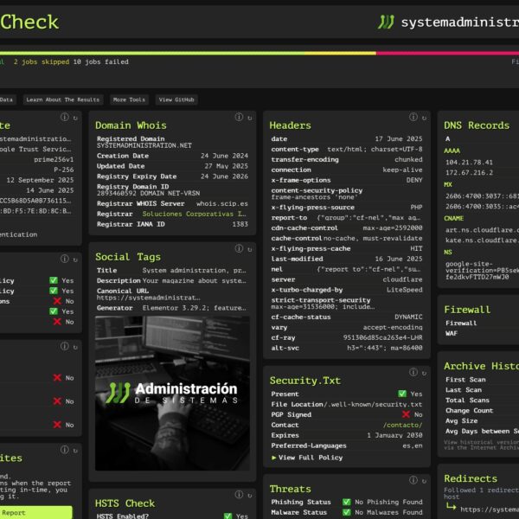Screen dimensions: 519x519
Task: Click the View GitHub button
Action: (x=176, y=99)
